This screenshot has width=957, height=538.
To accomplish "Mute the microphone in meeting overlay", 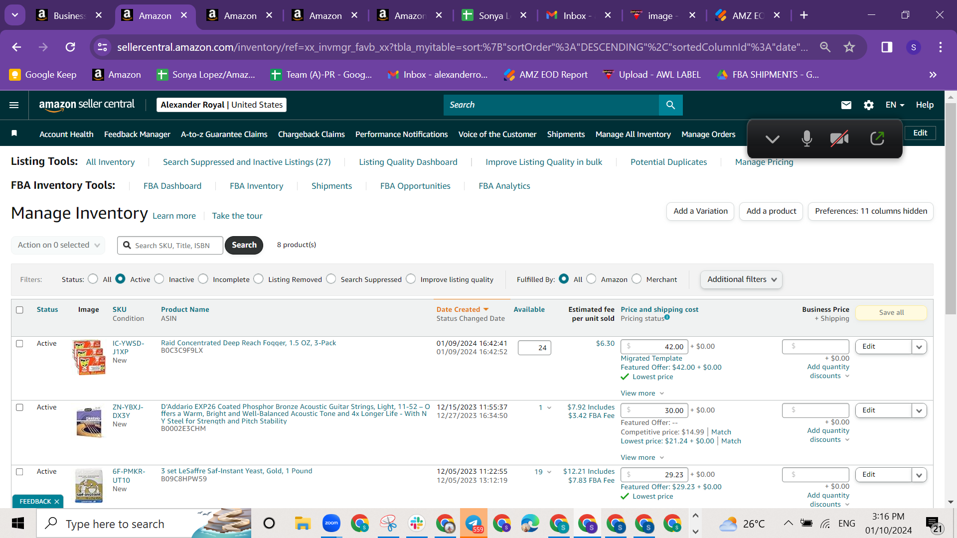I will click(806, 138).
